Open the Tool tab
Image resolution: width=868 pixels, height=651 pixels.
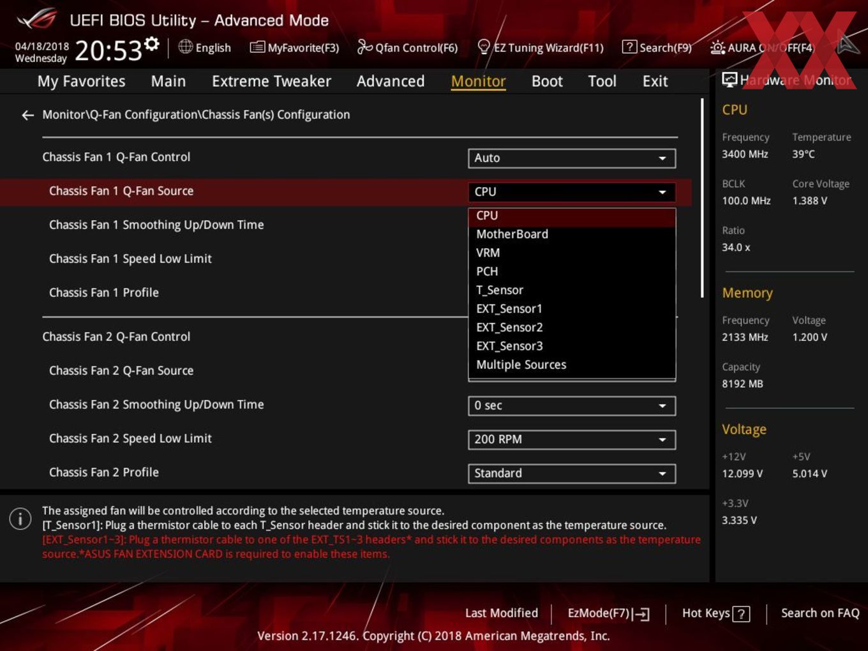coord(602,82)
